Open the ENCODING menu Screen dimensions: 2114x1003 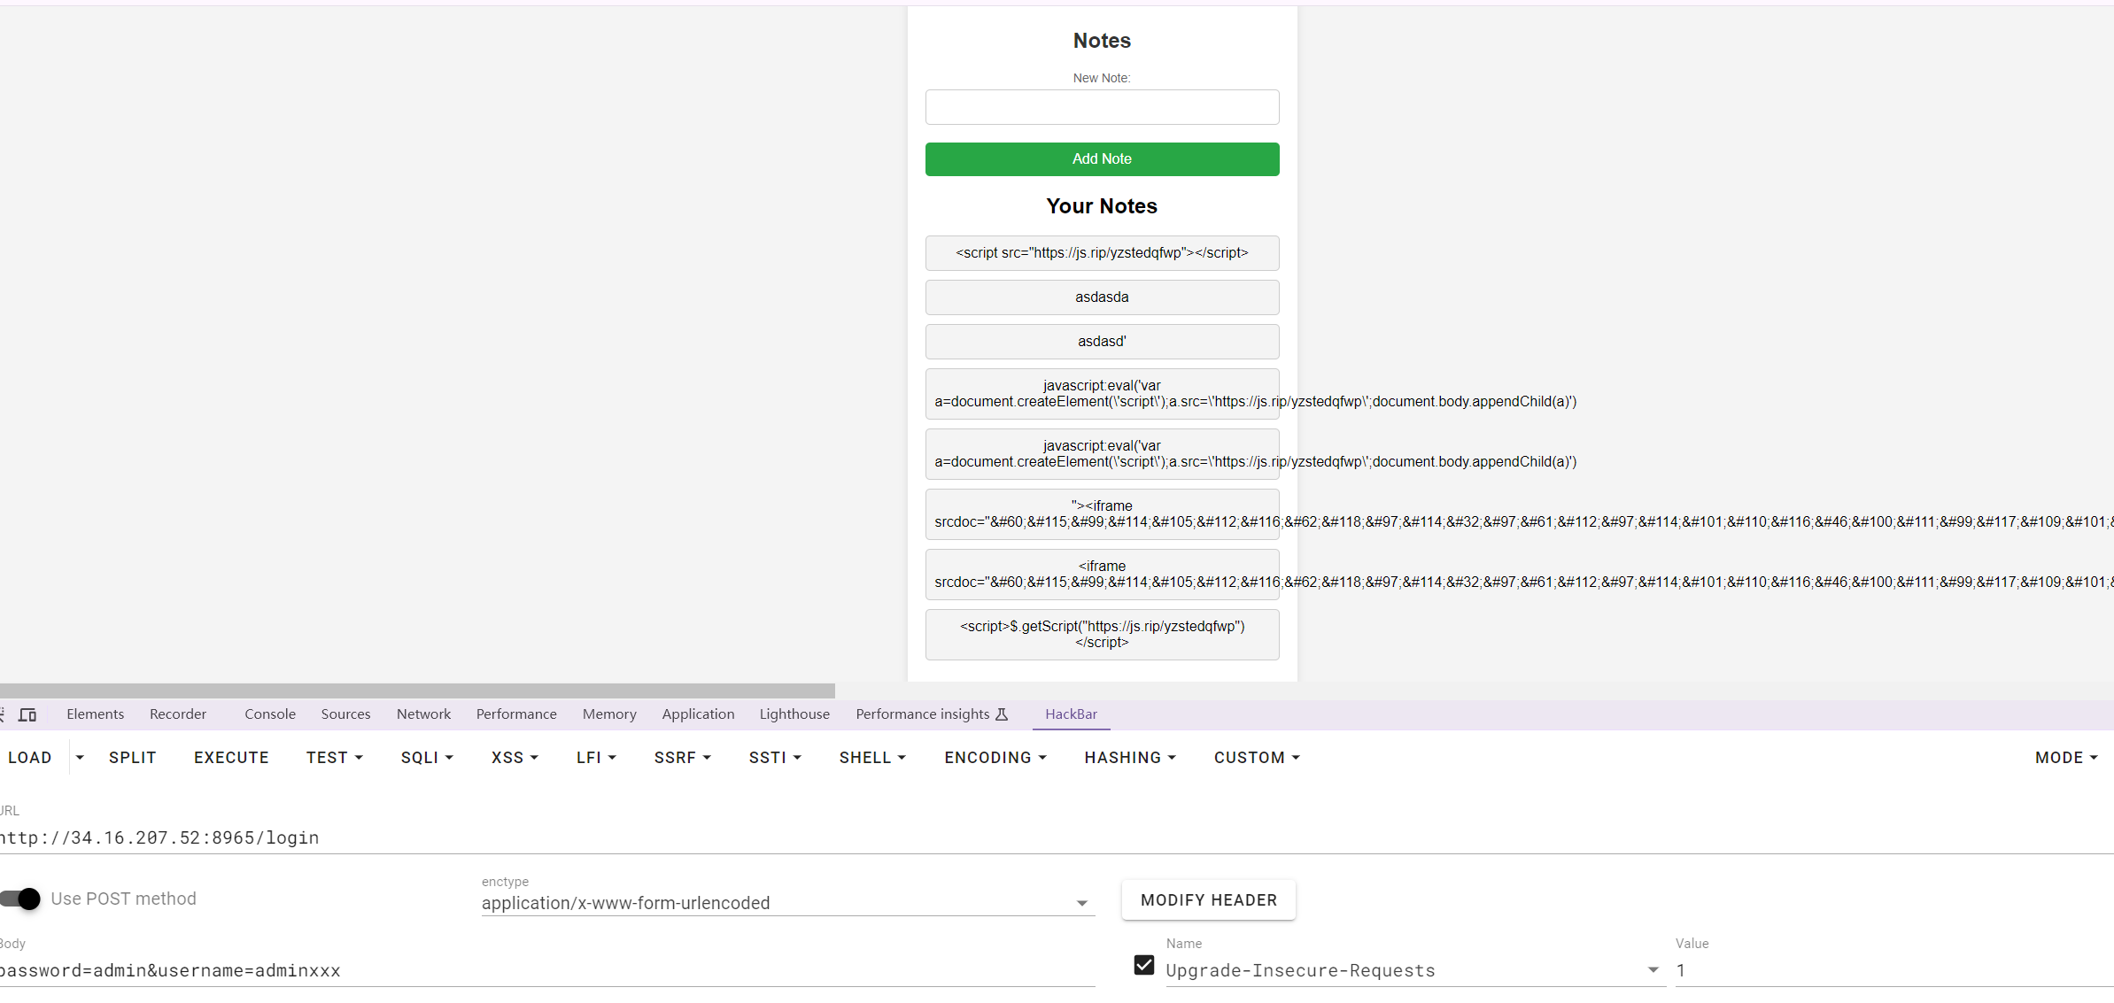tap(995, 758)
